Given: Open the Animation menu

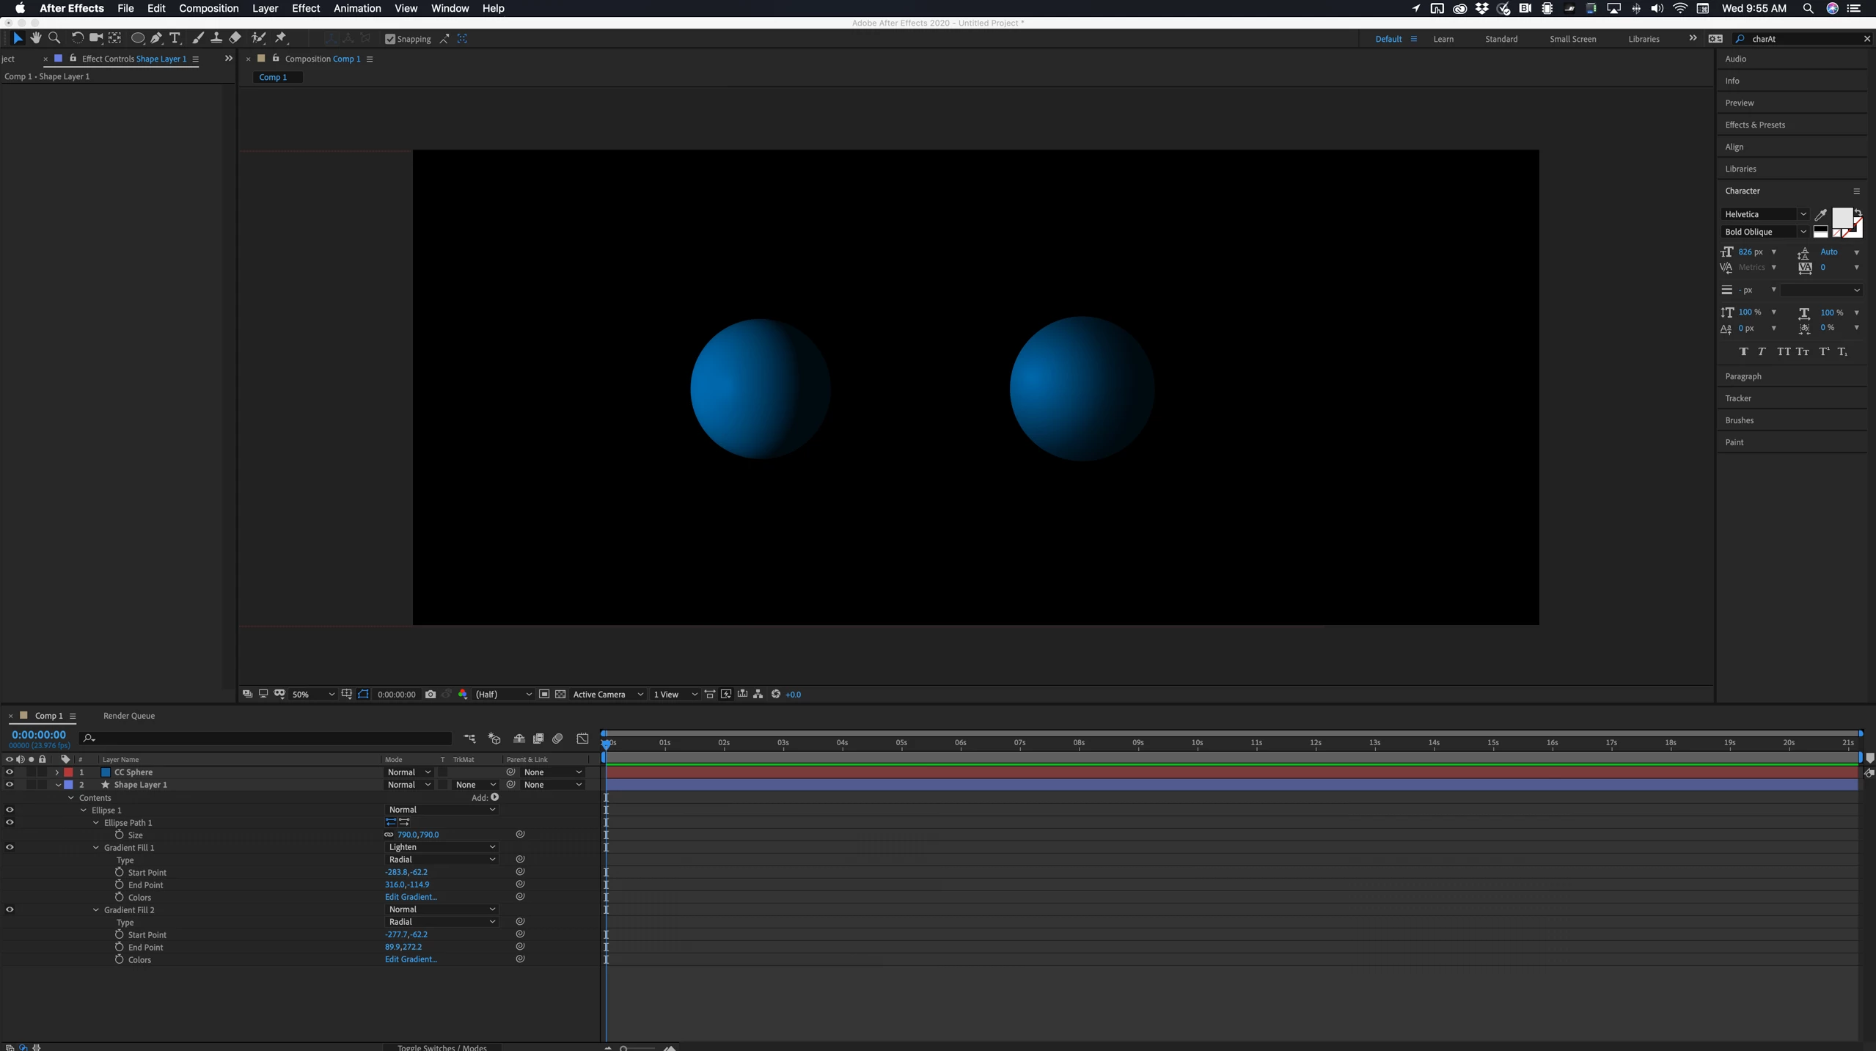Looking at the screenshot, I should click(356, 8).
